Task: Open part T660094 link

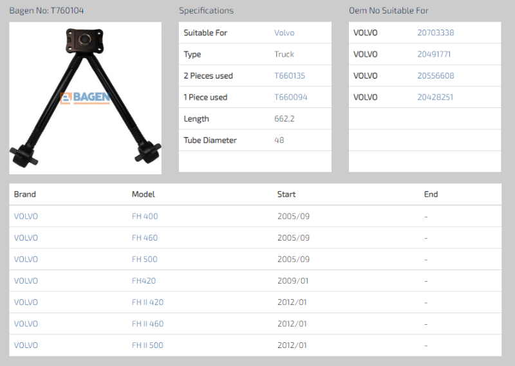Action: click(291, 97)
